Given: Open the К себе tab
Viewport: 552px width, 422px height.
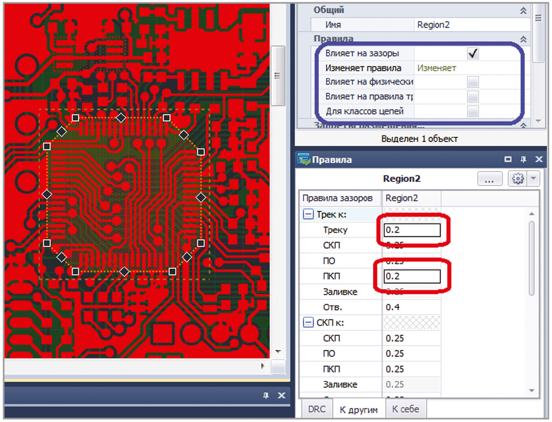Looking at the screenshot, I should tap(405, 409).
